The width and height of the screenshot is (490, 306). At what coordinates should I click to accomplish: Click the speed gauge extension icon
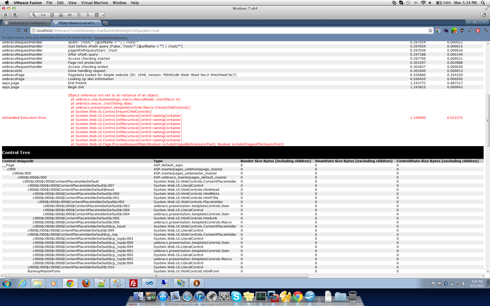point(446,31)
